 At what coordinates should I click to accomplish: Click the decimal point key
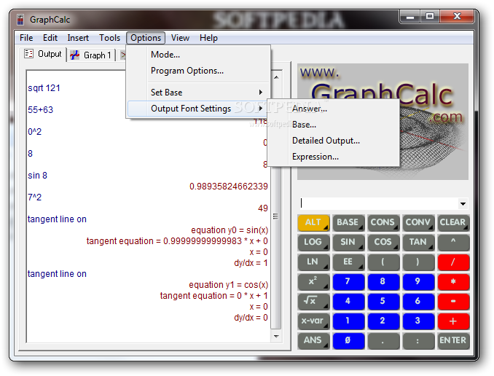[x=383, y=341]
